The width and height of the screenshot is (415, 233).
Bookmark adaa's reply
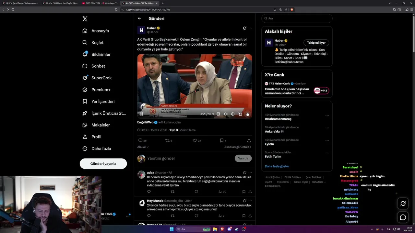coord(244,192)
